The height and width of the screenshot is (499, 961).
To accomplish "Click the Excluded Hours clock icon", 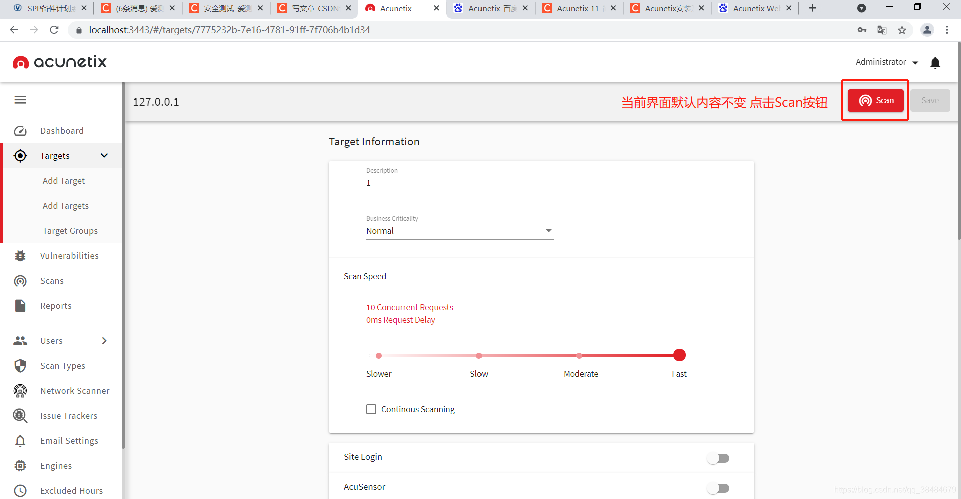I will [20, 491].
